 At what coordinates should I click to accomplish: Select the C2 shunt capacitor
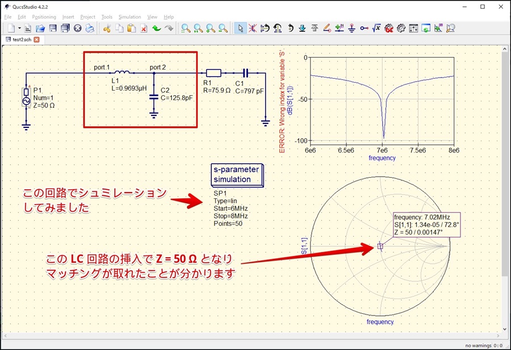[154, 96]
